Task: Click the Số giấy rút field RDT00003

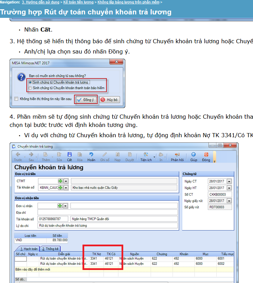Action: point(220,207)
